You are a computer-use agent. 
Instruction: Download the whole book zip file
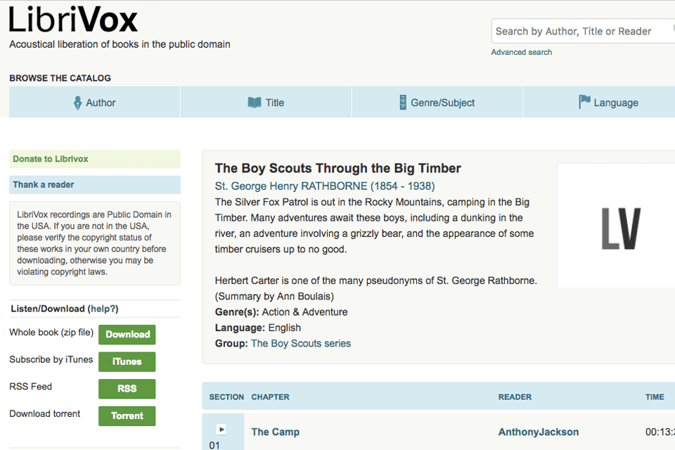(x=127, y=335)
